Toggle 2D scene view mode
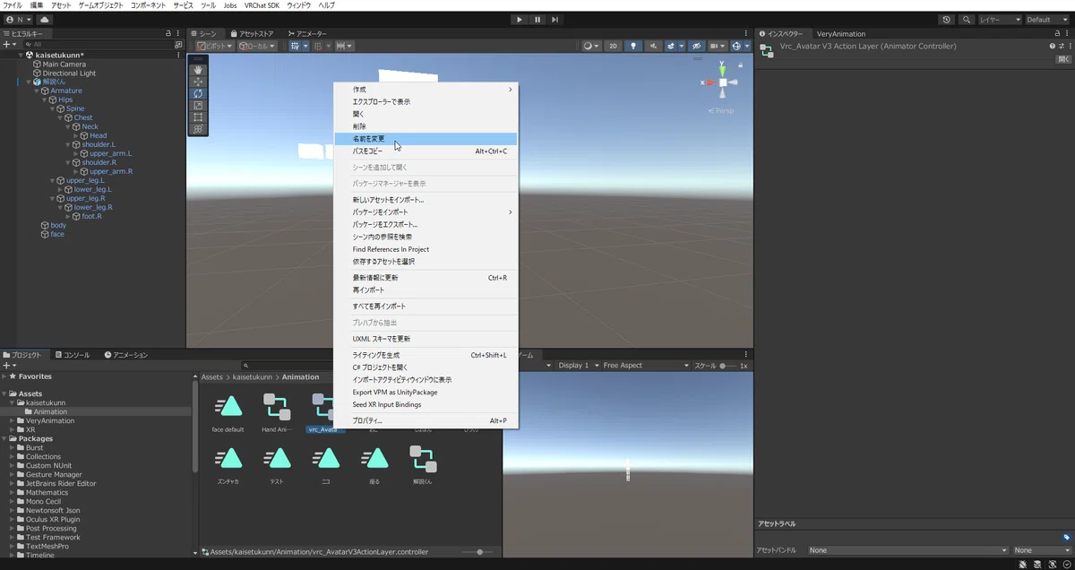This screenshot has height=570, width=1075. pos(614,46)
